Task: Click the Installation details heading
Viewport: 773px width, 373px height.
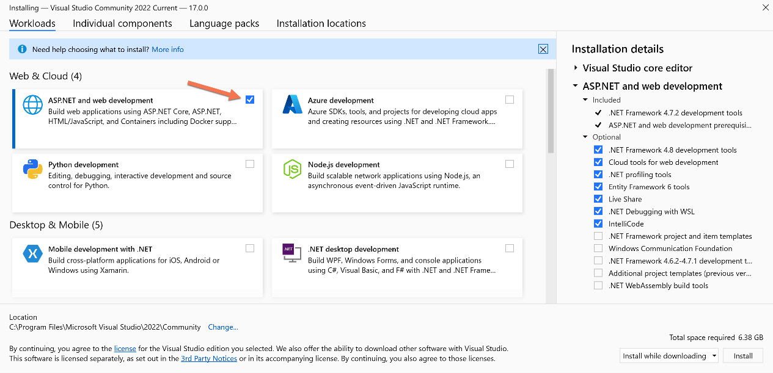Action: click(618, 49)
